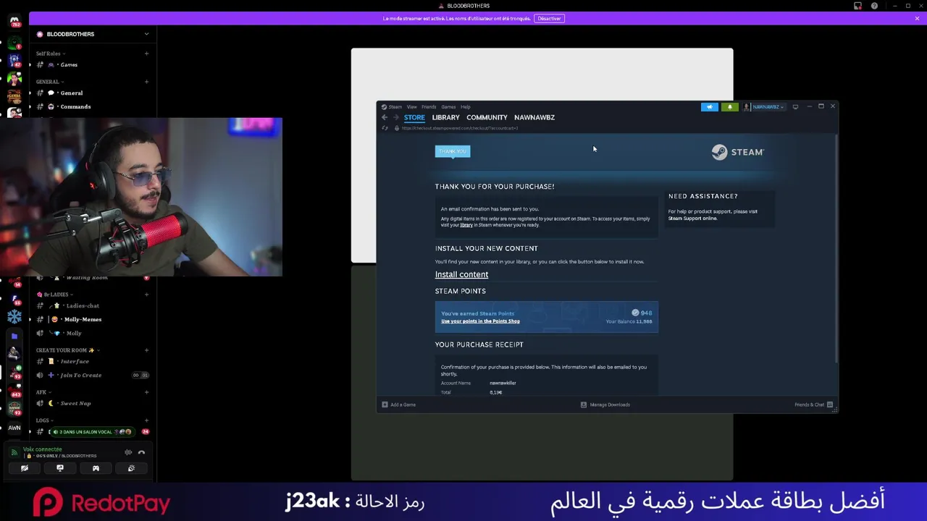This screenshot has width=927, height=521.
Task: Collapse the LADIES category
Action: [55, 295]
